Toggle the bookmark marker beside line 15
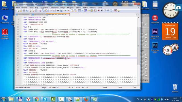The width and height of the screenshot is (182, 102). click(x=20, y=37)
